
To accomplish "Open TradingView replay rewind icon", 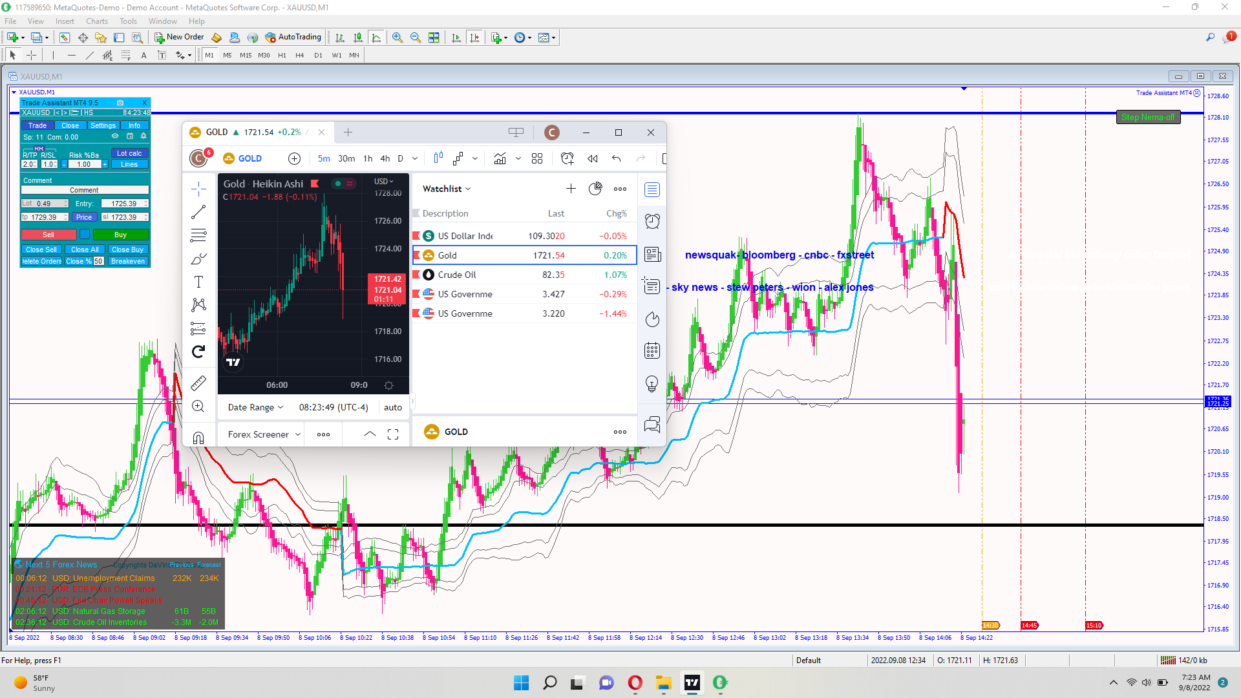I will click(592, 158).
